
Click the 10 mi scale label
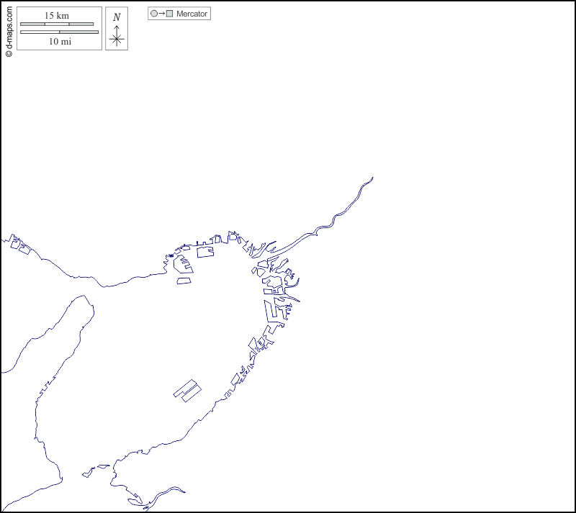tap(60, 42)
